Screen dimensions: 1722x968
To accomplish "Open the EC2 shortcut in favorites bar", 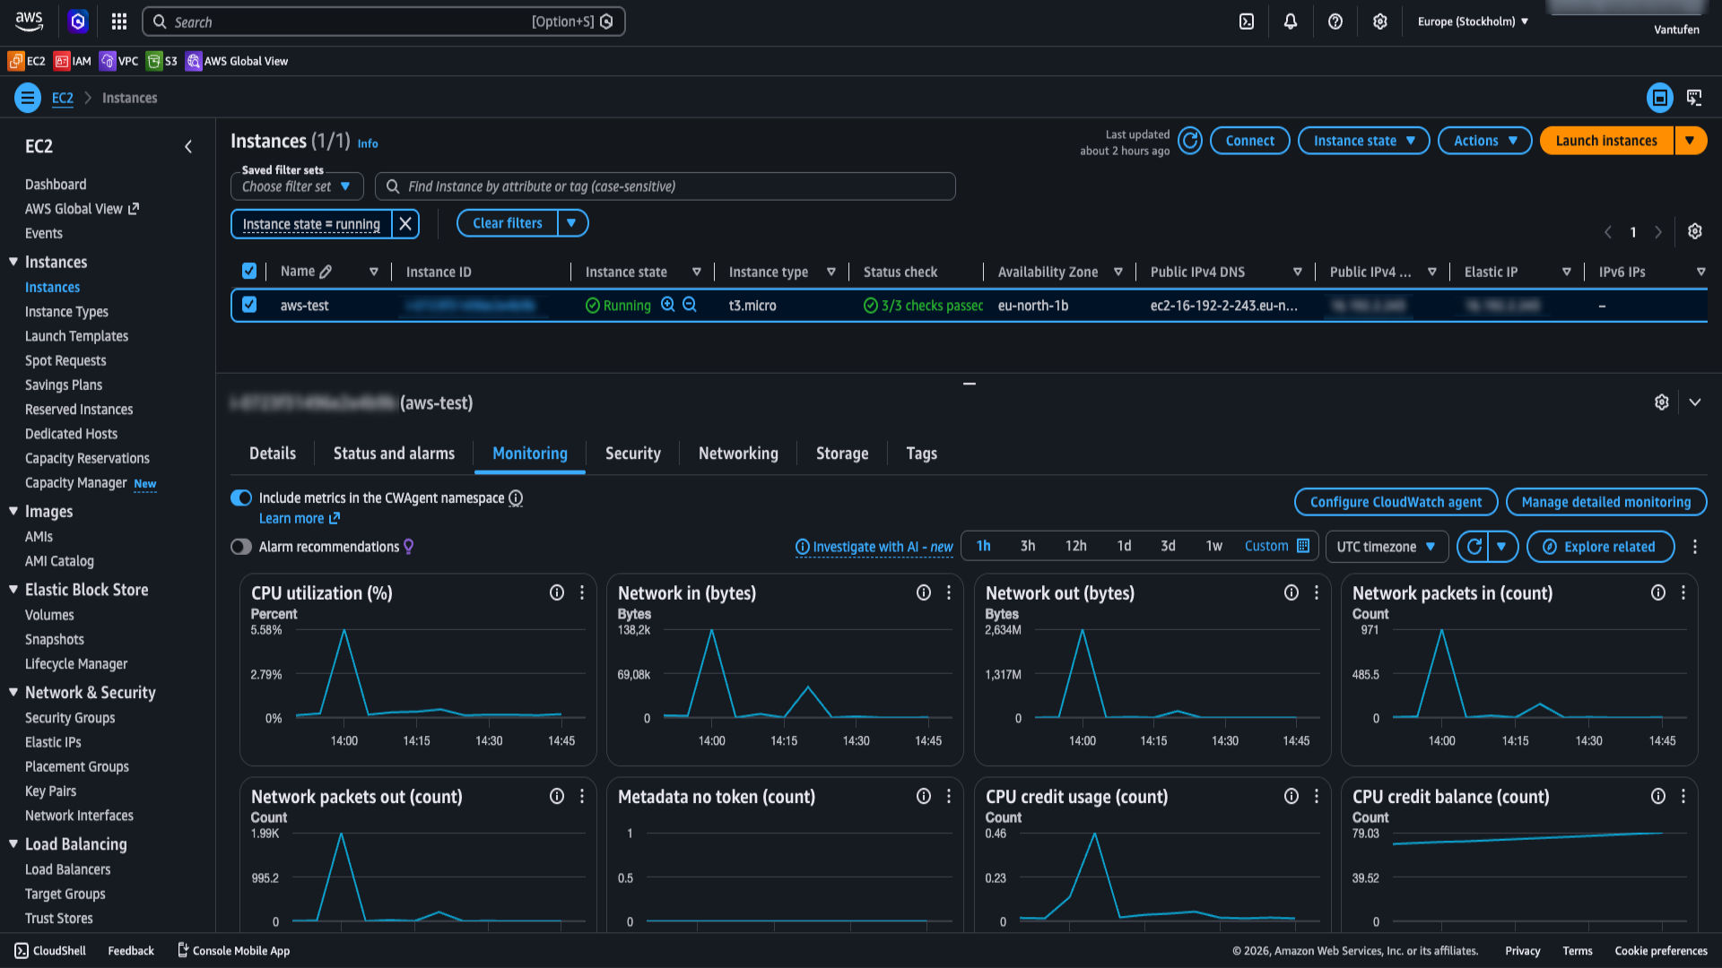I will click(26, 61).
